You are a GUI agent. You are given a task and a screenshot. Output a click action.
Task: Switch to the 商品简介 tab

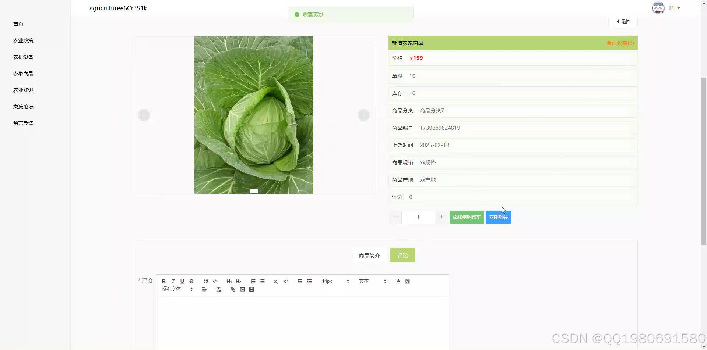(369, 255)
